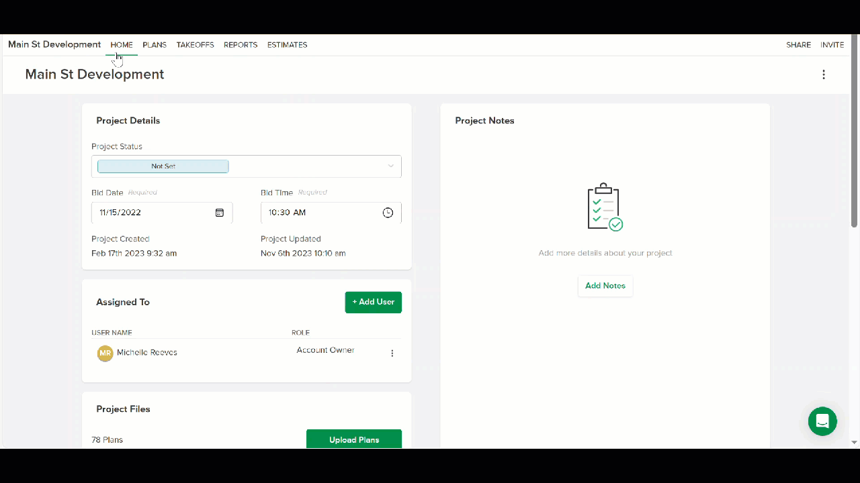Open the chat support bubble
The width and height of the screenshot is (860, 483).
point(822,421)
